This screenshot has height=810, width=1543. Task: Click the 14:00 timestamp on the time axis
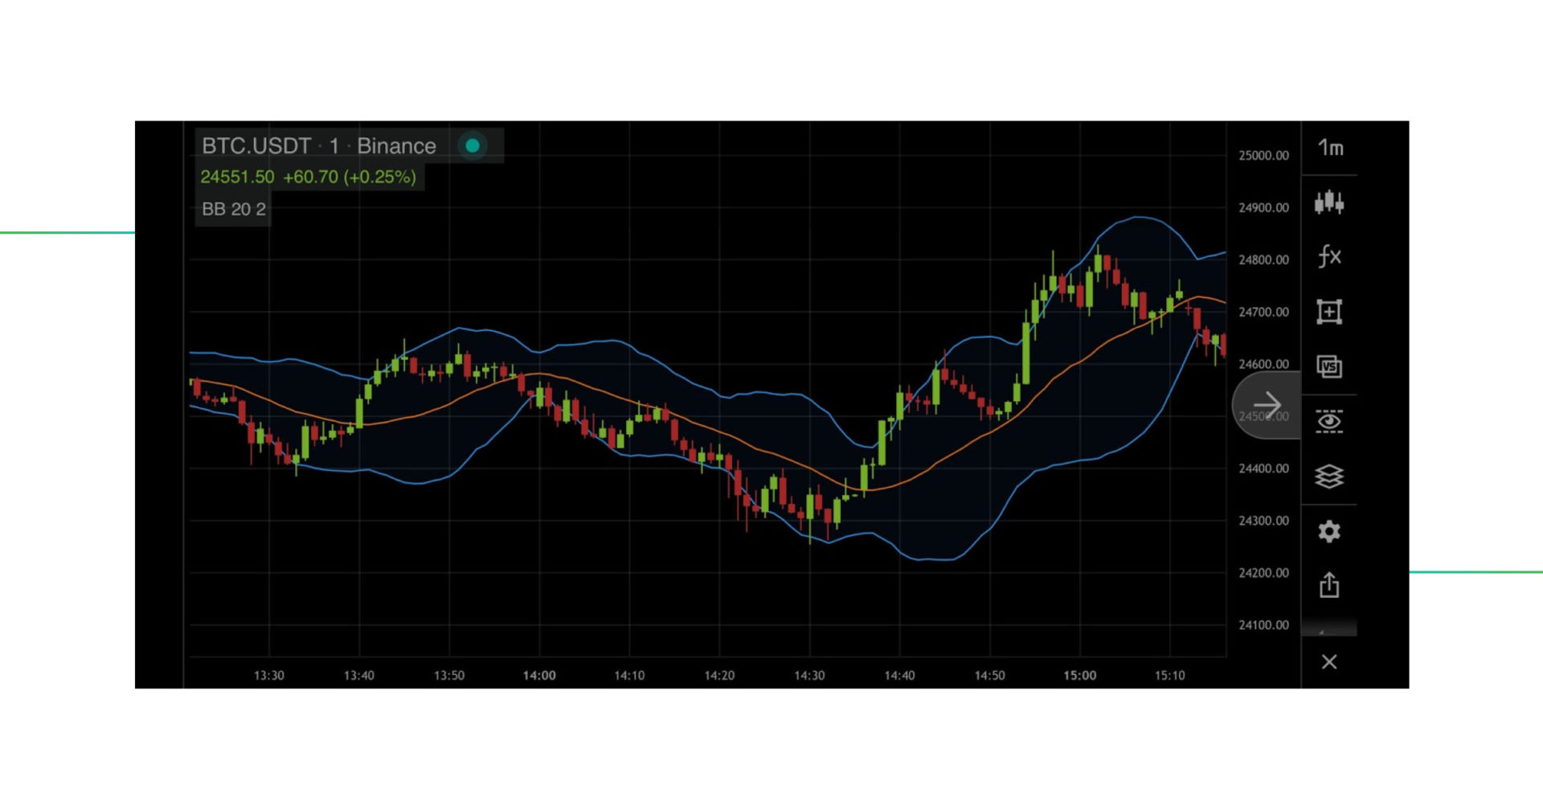pyautogui.click(x=540, y=676)
